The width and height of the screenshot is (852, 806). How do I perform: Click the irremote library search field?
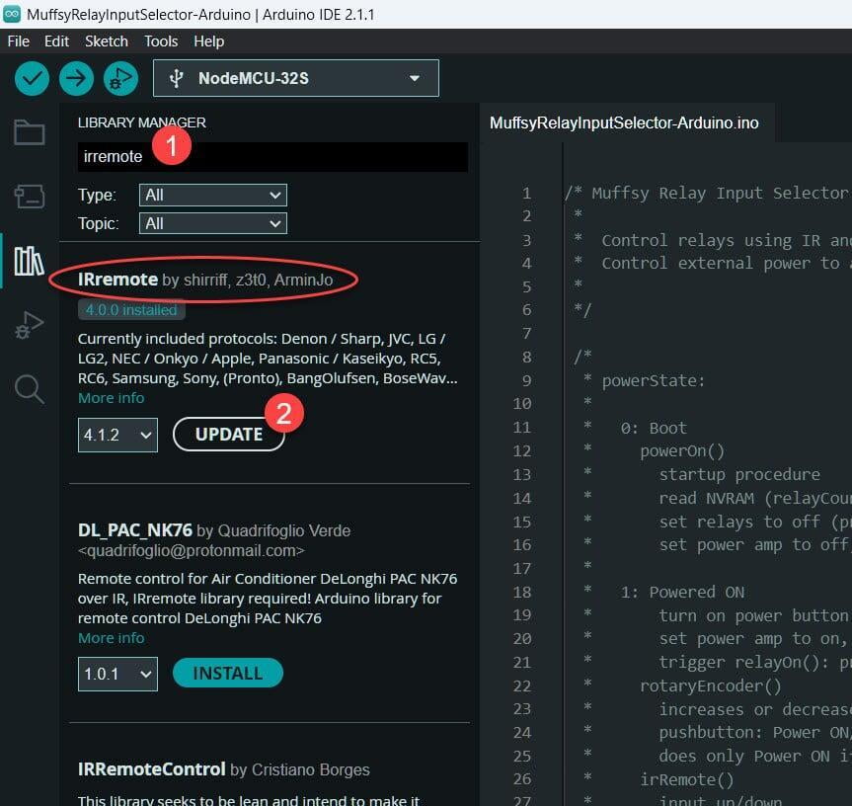click(x=272, y=157)
